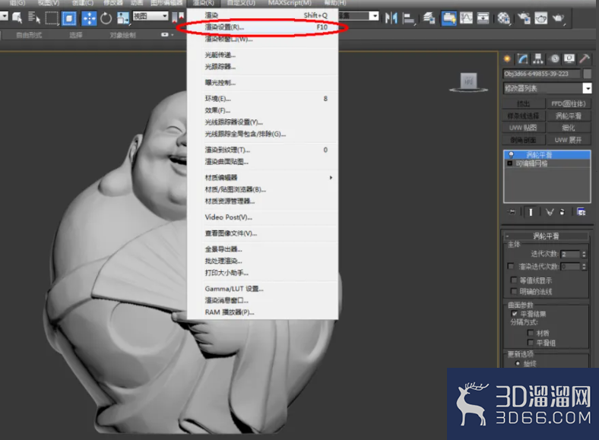This screenshot has height=440, width=599.
Task: Choose 渲染 Shift+Q menu item
Action: pos(262,15)
